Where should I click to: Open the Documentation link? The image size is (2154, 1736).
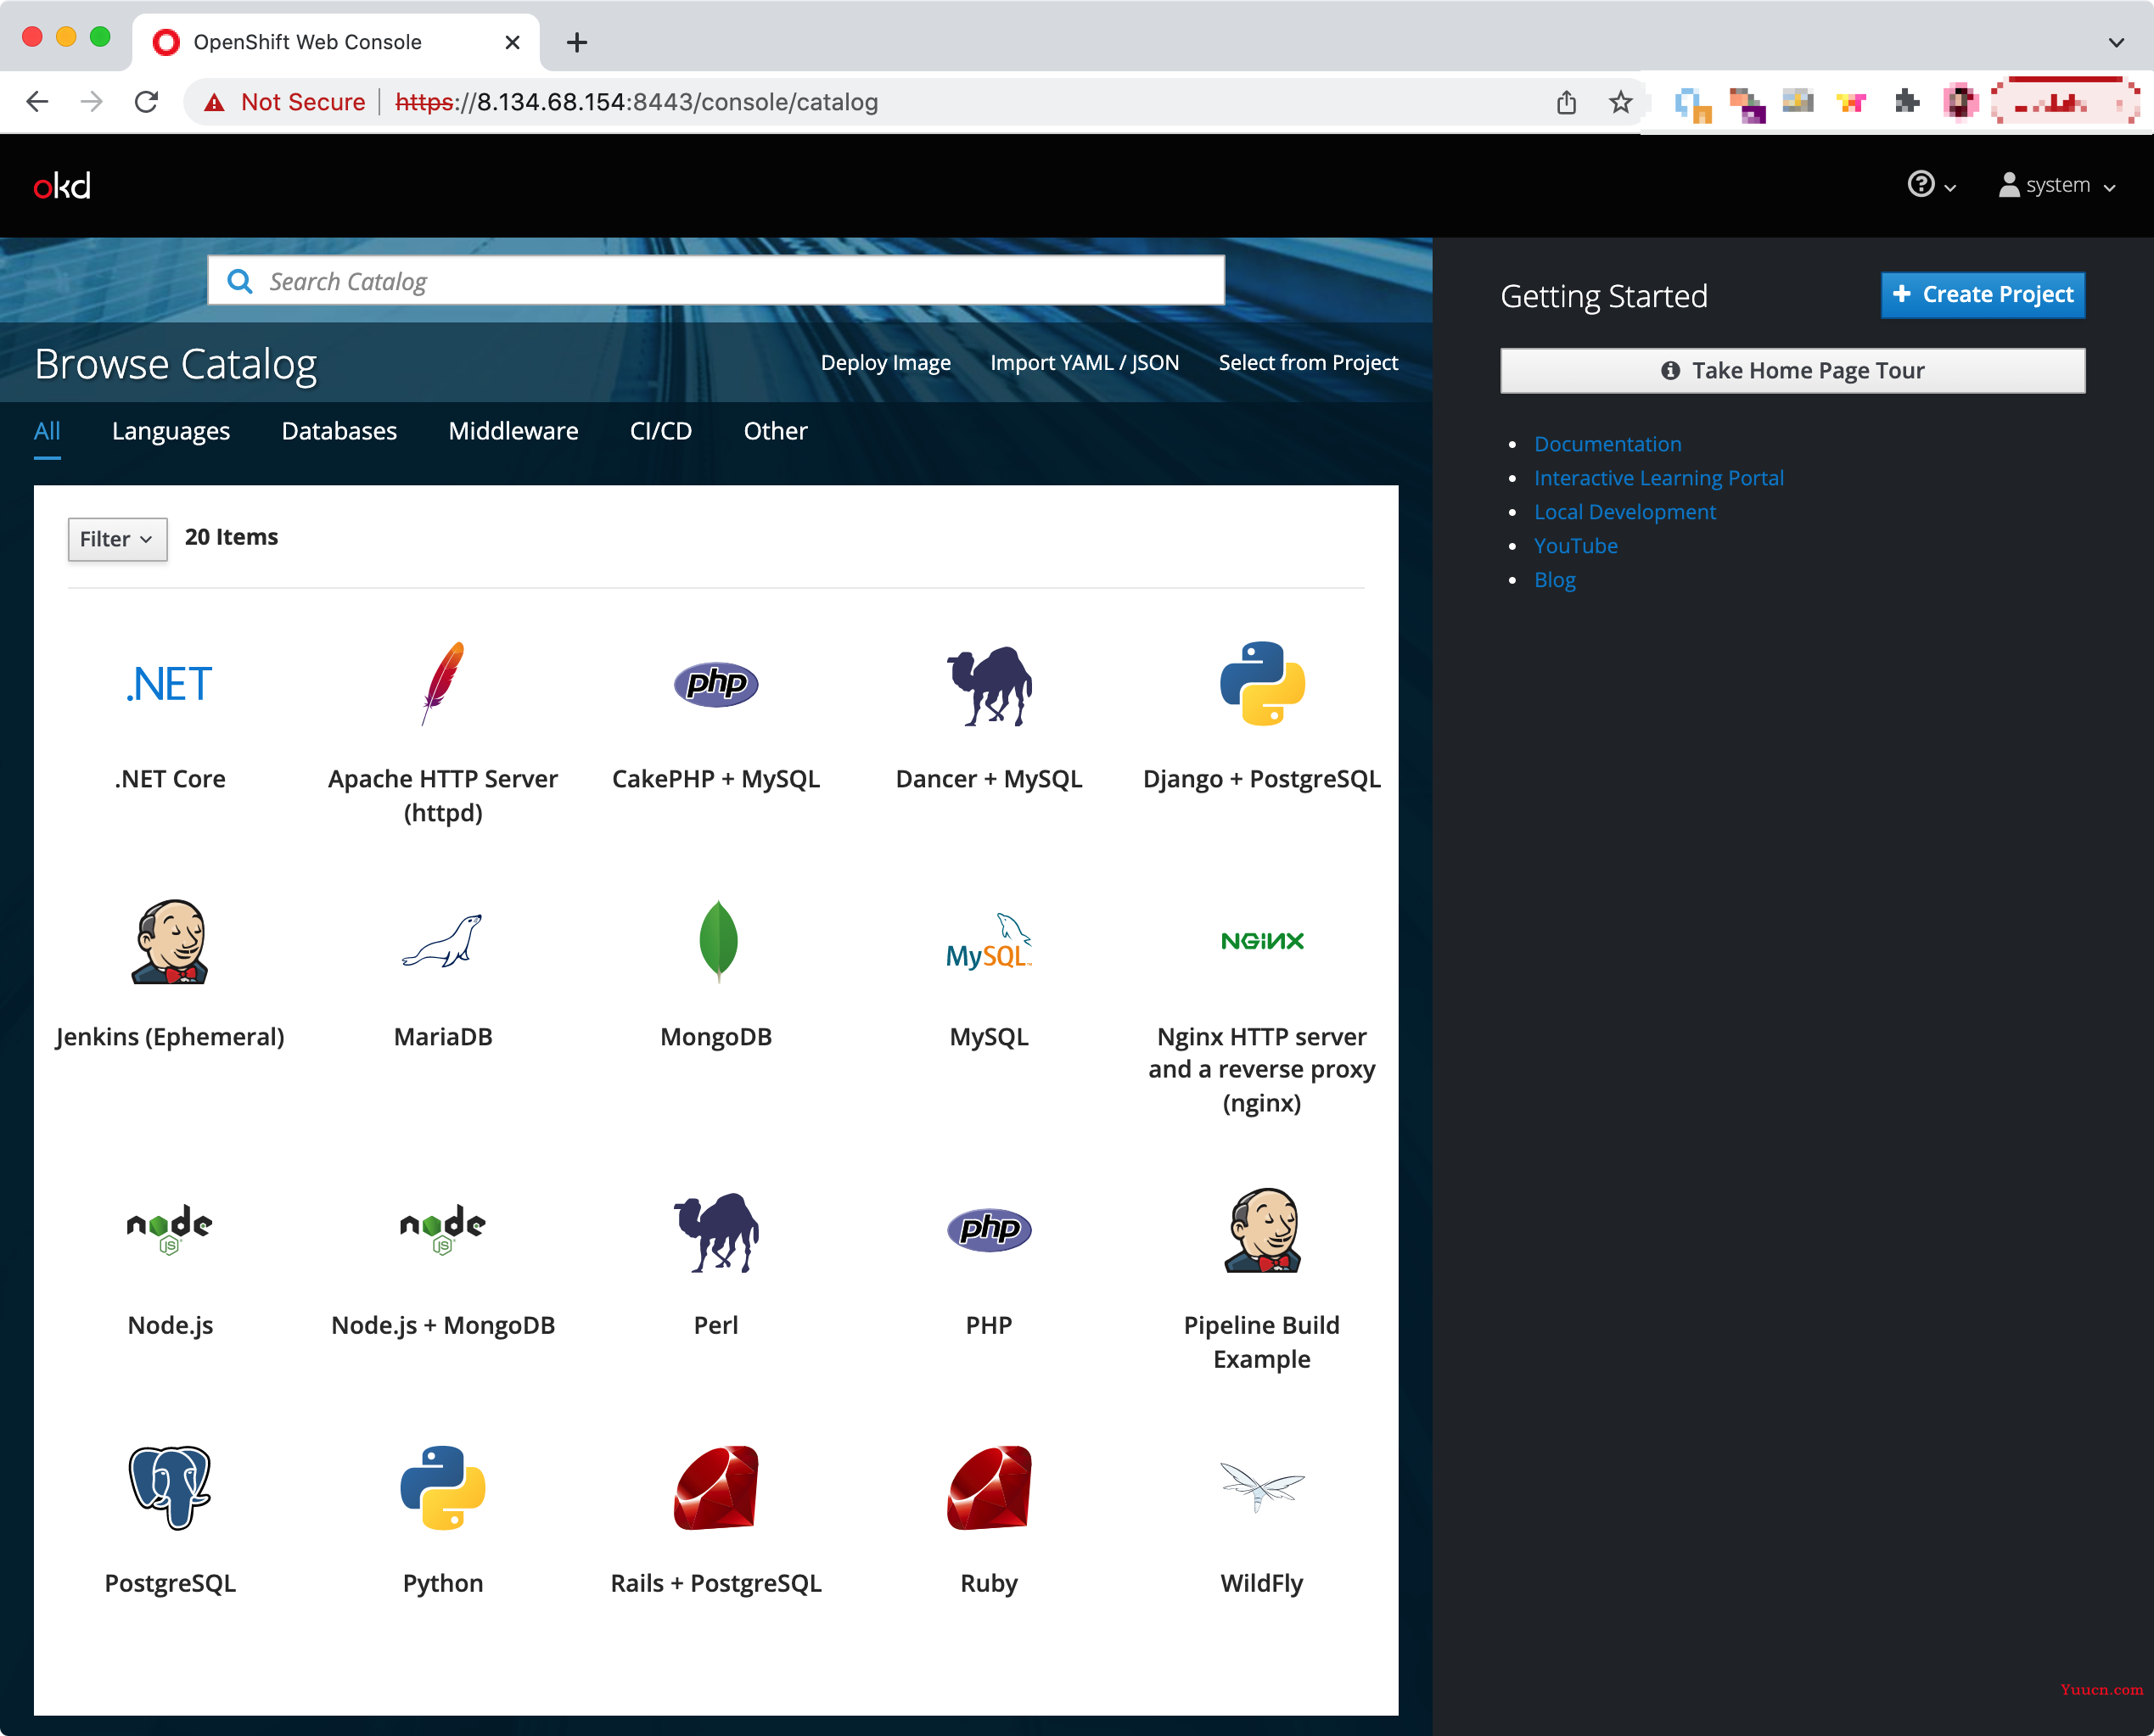click(1607, 443)
